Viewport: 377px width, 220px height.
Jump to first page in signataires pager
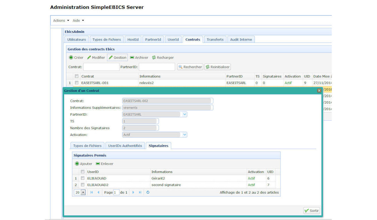pos(91,192)
